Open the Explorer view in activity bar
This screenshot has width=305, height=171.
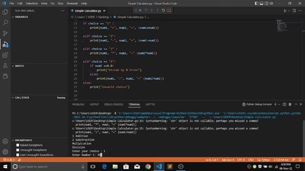[5, 12]
